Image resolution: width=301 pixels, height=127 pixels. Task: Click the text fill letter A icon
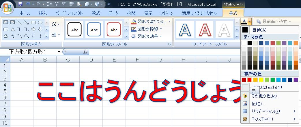244,21
